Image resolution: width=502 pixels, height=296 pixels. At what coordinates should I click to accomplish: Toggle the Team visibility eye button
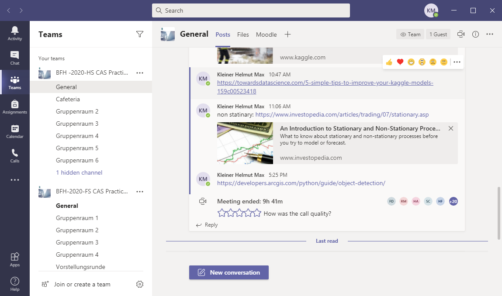coord(410,34)
